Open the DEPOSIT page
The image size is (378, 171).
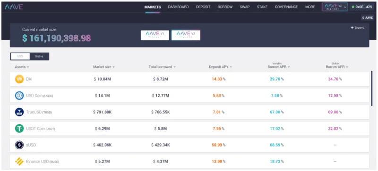pyautogui.click(x=203, y=7)
